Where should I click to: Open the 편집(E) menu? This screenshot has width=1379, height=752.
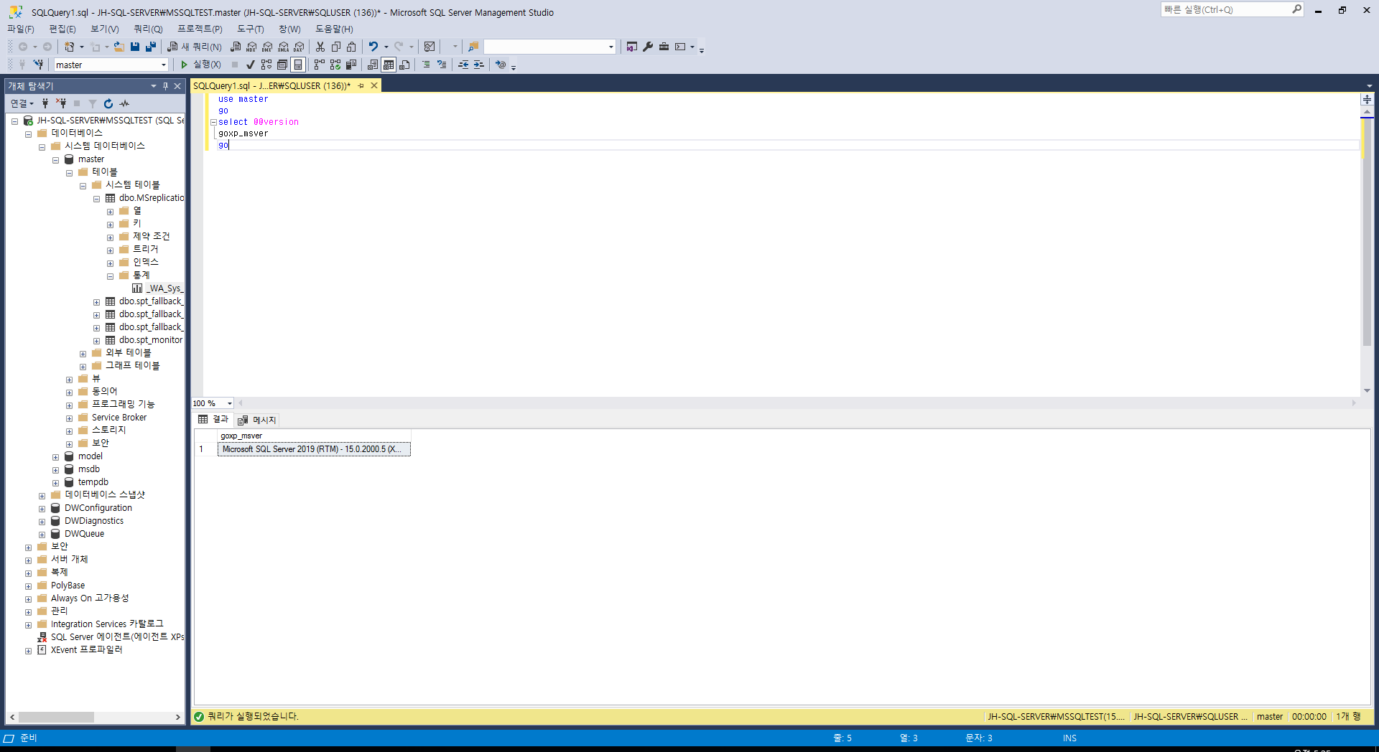(x=62, y=29)
